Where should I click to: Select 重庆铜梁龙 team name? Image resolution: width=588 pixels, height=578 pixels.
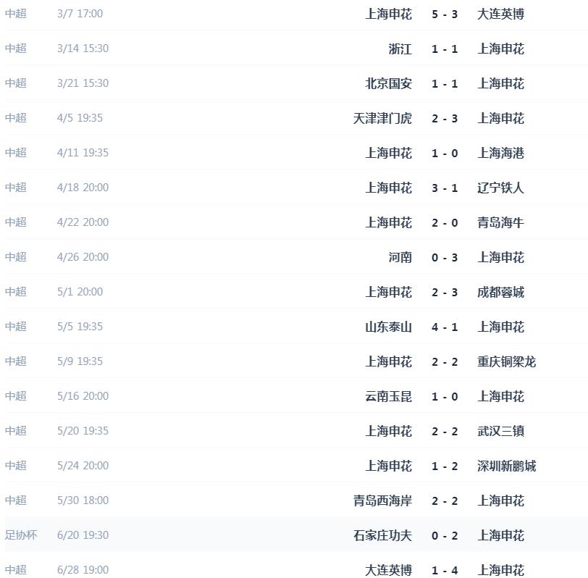(507, 362)
